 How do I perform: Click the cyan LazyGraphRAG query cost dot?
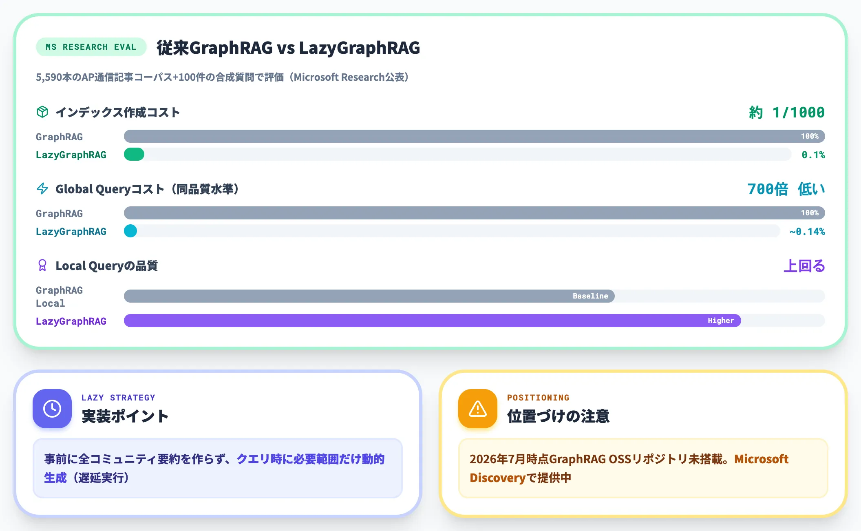[x=130, y=231]
